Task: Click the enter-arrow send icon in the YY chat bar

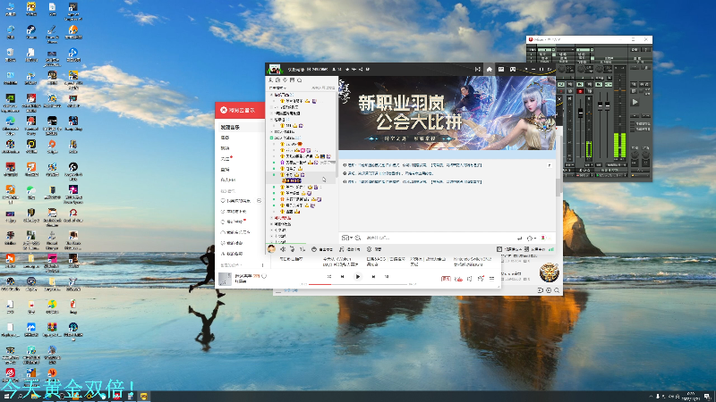Action: point(519,238)
